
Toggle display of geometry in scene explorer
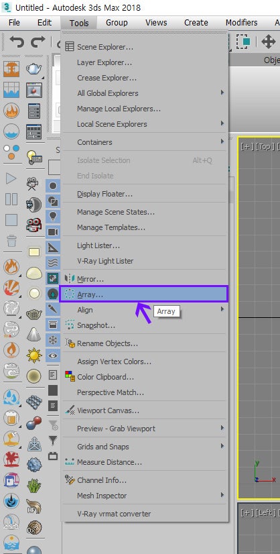tap(53, 186)
